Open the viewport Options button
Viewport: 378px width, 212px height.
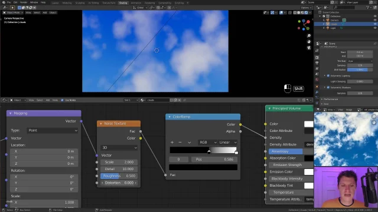306,8
